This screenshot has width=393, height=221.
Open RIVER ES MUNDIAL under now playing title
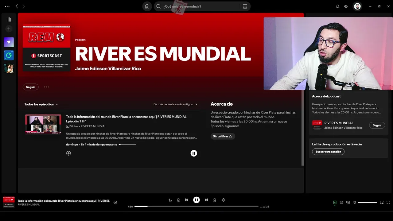[29, 205]
